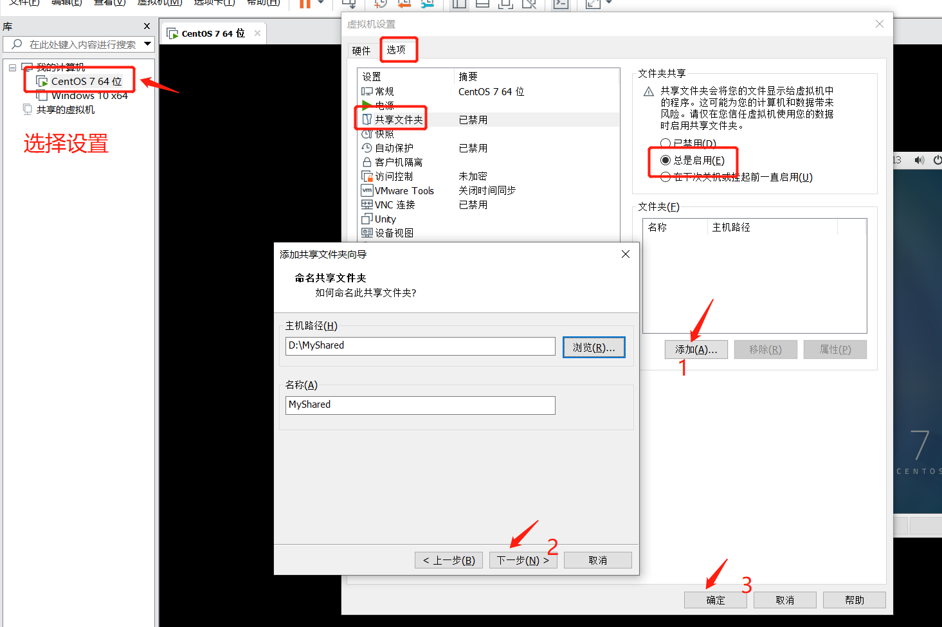
Task: Open 访问控制 settings entry
Action: tap(392, 176)
